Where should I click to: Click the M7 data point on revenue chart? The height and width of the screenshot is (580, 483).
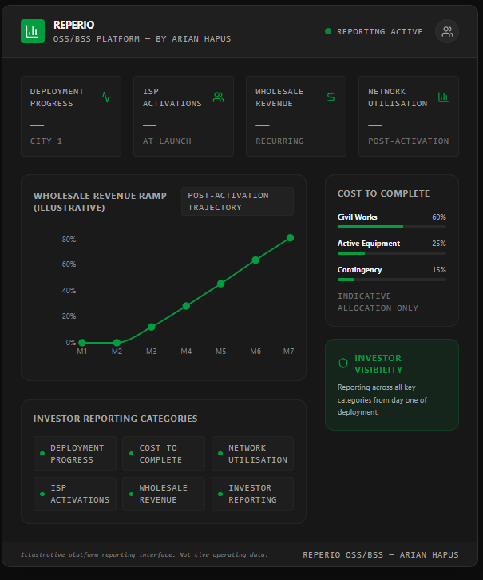[290, 238]
